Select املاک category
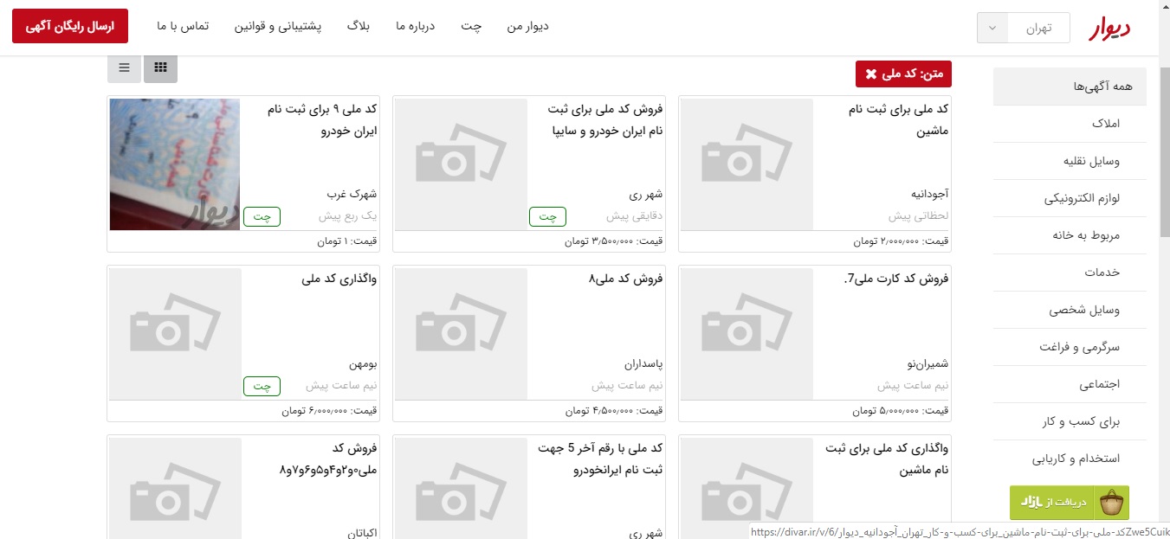This screenshot has width=1170, height=539. point(1070,125)
